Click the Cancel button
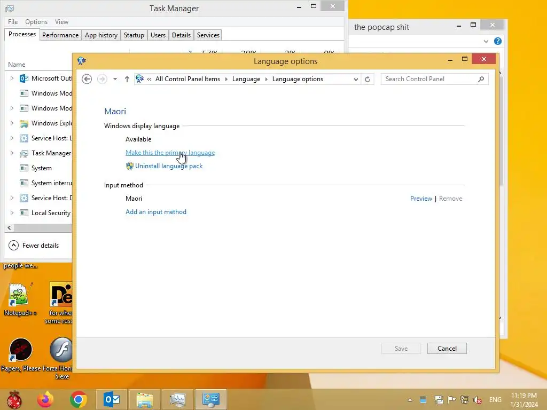Screen dimensions: 547x410 point(447,348)
